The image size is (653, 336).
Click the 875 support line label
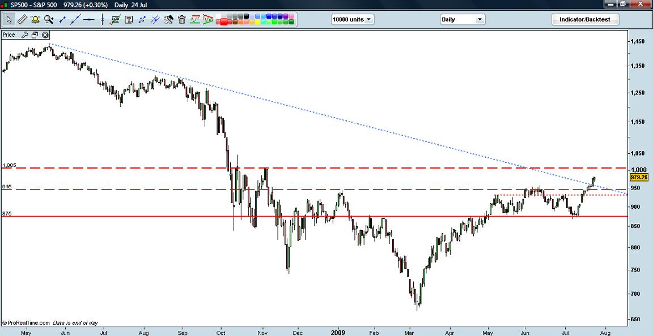coord(7,213)
